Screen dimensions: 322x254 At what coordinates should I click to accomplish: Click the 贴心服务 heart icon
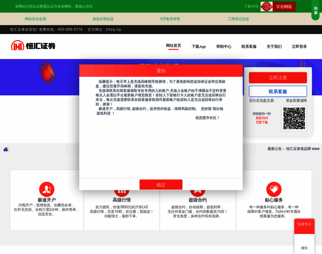pyautogui.click(x=274, y=189)
